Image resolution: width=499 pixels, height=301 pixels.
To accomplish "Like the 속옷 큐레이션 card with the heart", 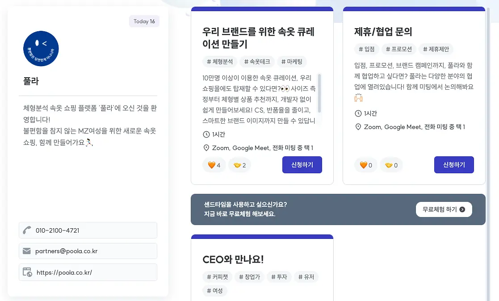I will pos(214,165).
